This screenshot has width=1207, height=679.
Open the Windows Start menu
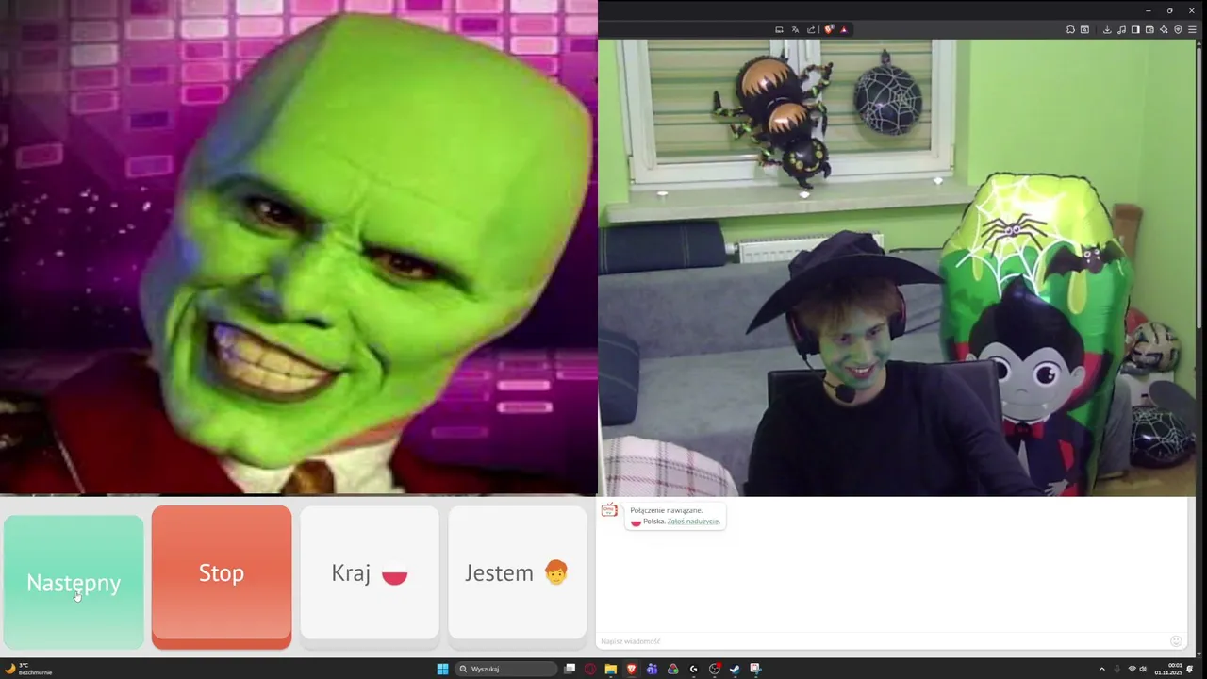[442, 669]
